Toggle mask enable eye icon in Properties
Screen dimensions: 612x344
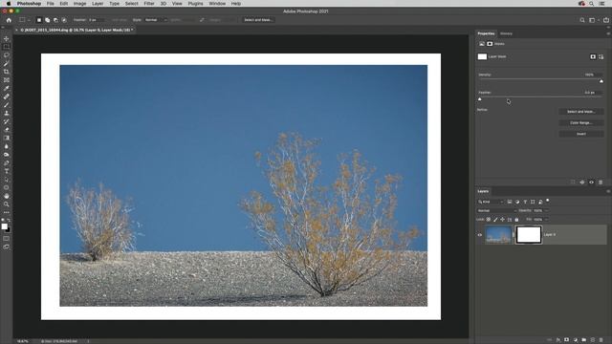(591, 183)
